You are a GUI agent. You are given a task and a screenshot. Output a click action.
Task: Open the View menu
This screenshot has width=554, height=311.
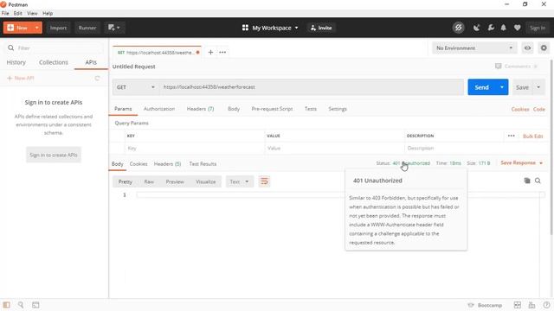point(32,14)
